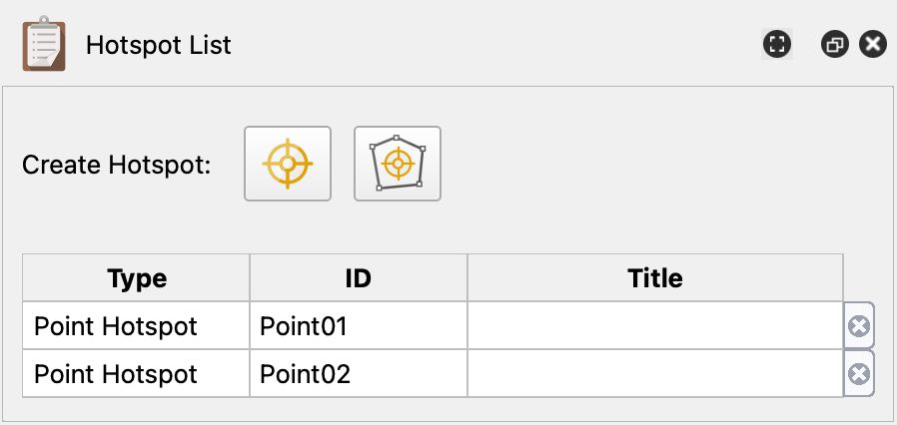Viewport: 897px width, 425px height.
Task: Toggle fullscreen for the Hotspot List panel
Action: point(777,44)
